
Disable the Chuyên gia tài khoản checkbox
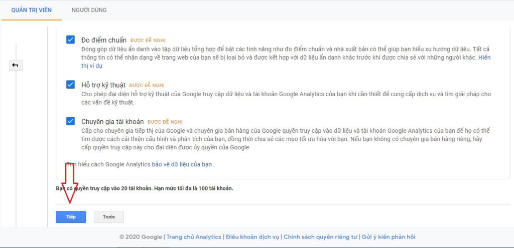pyautogui.click(x=70, y=121)
